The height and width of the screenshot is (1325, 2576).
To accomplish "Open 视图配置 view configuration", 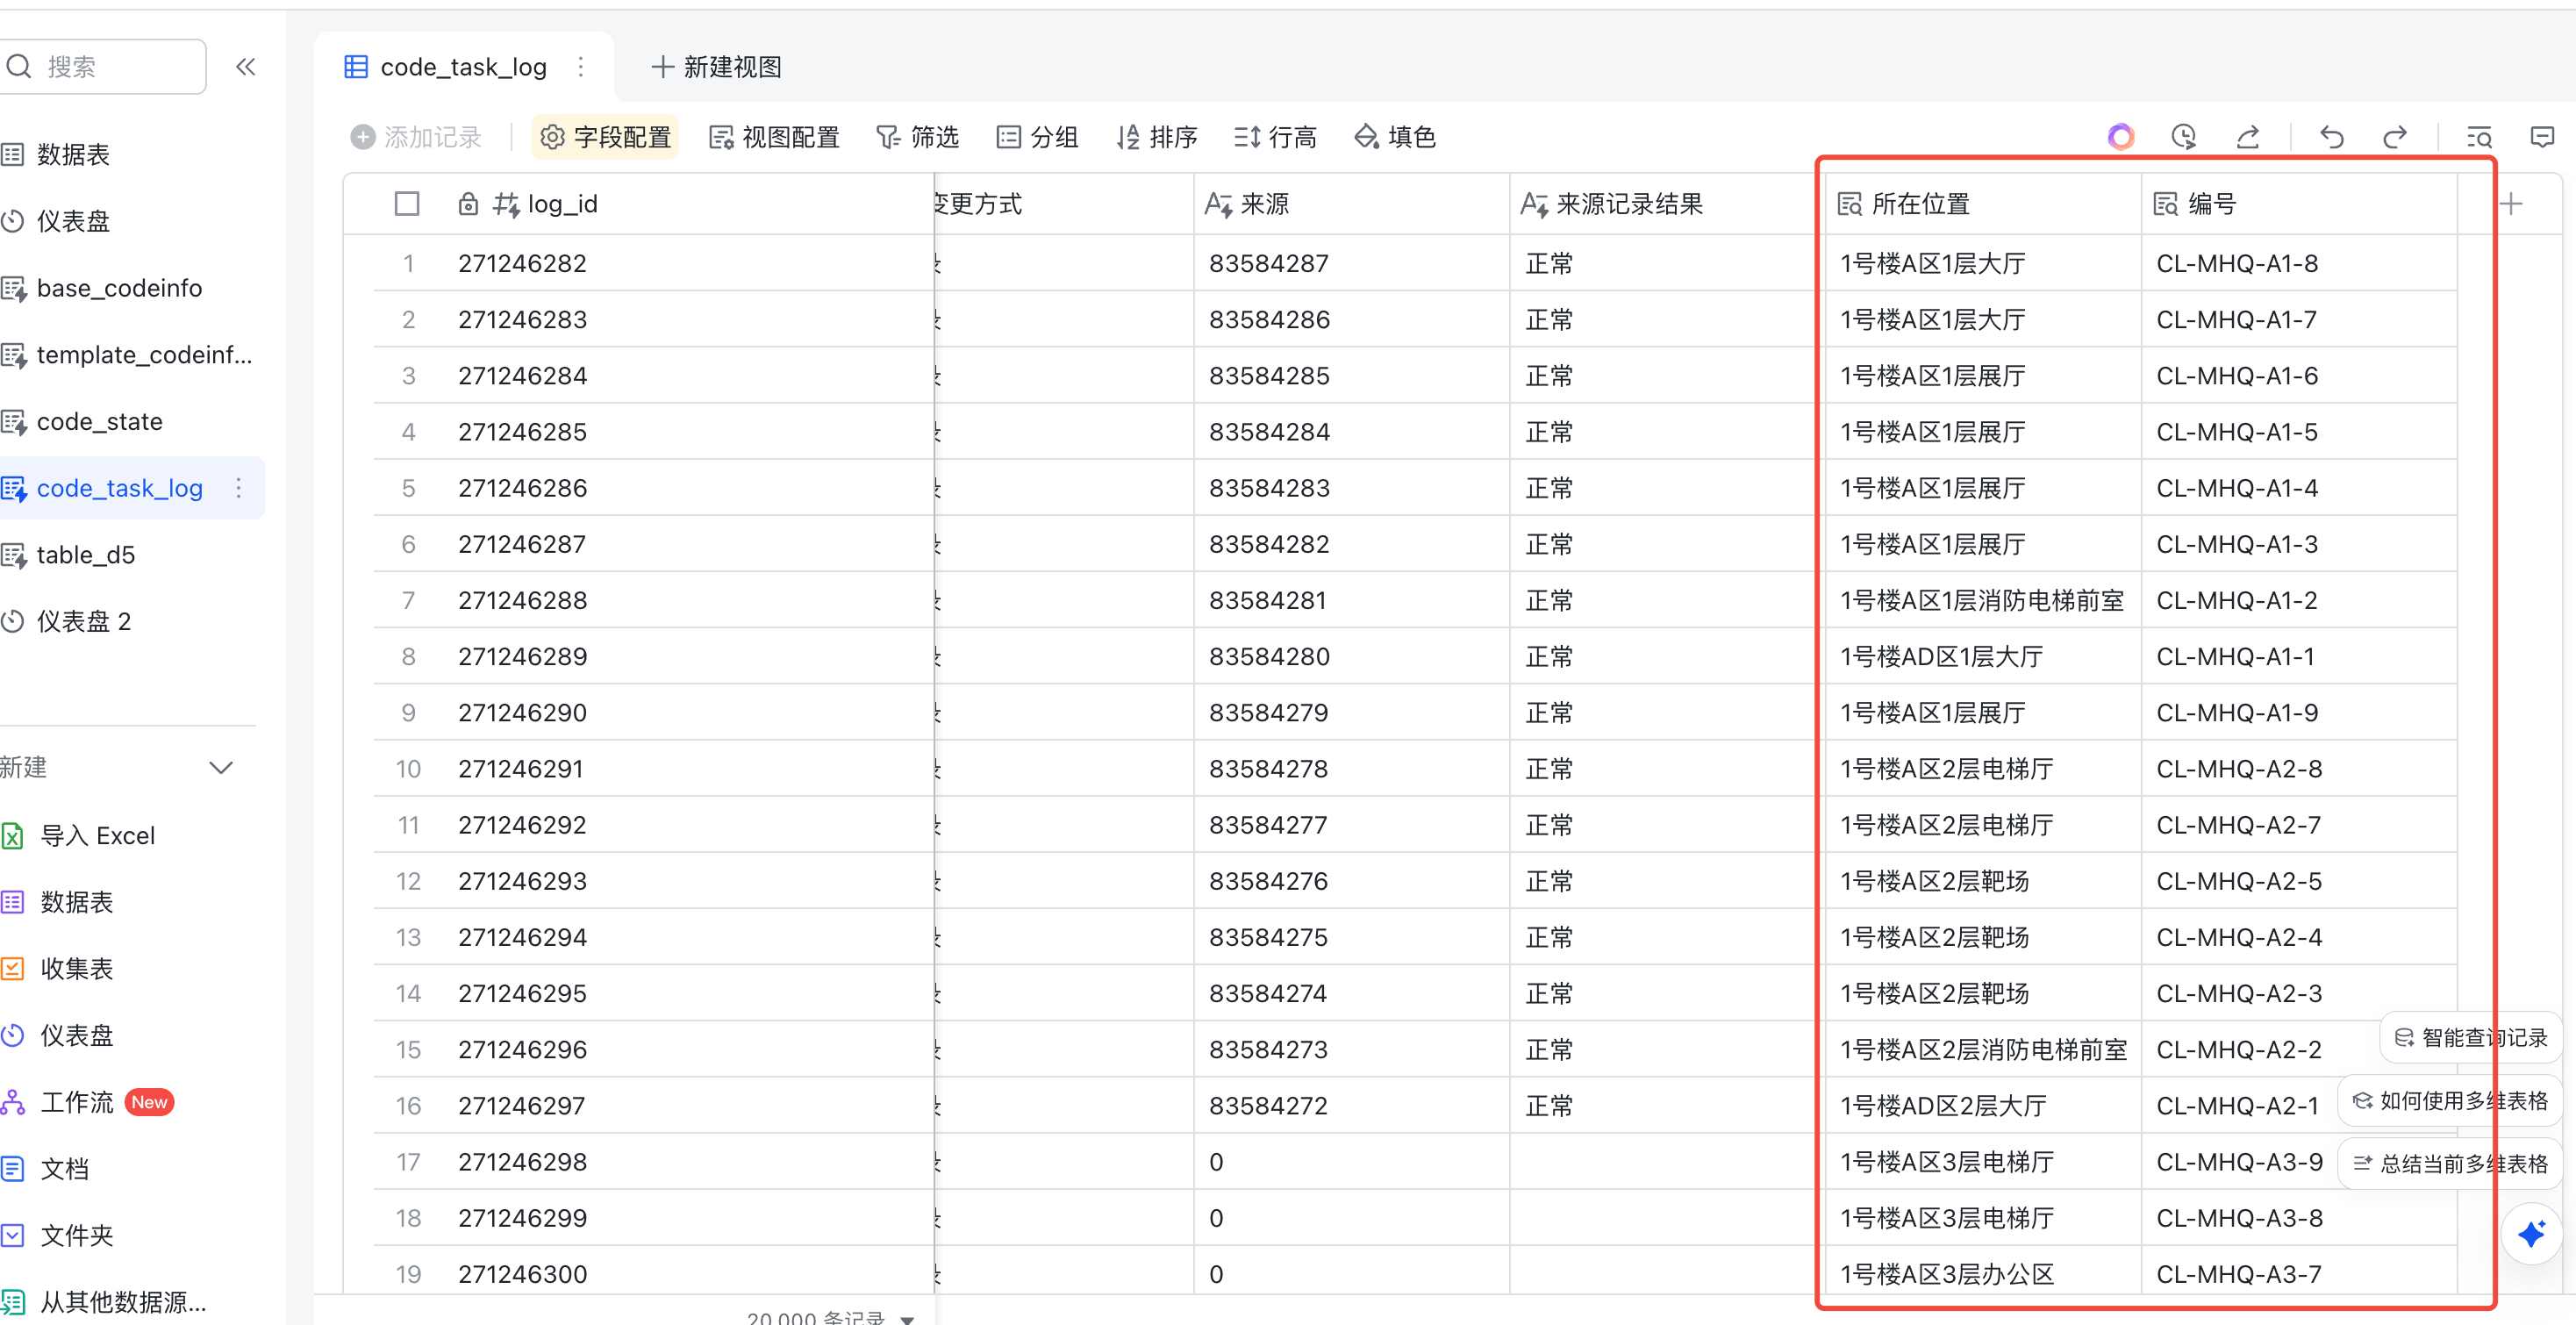I will pos(774,137).
